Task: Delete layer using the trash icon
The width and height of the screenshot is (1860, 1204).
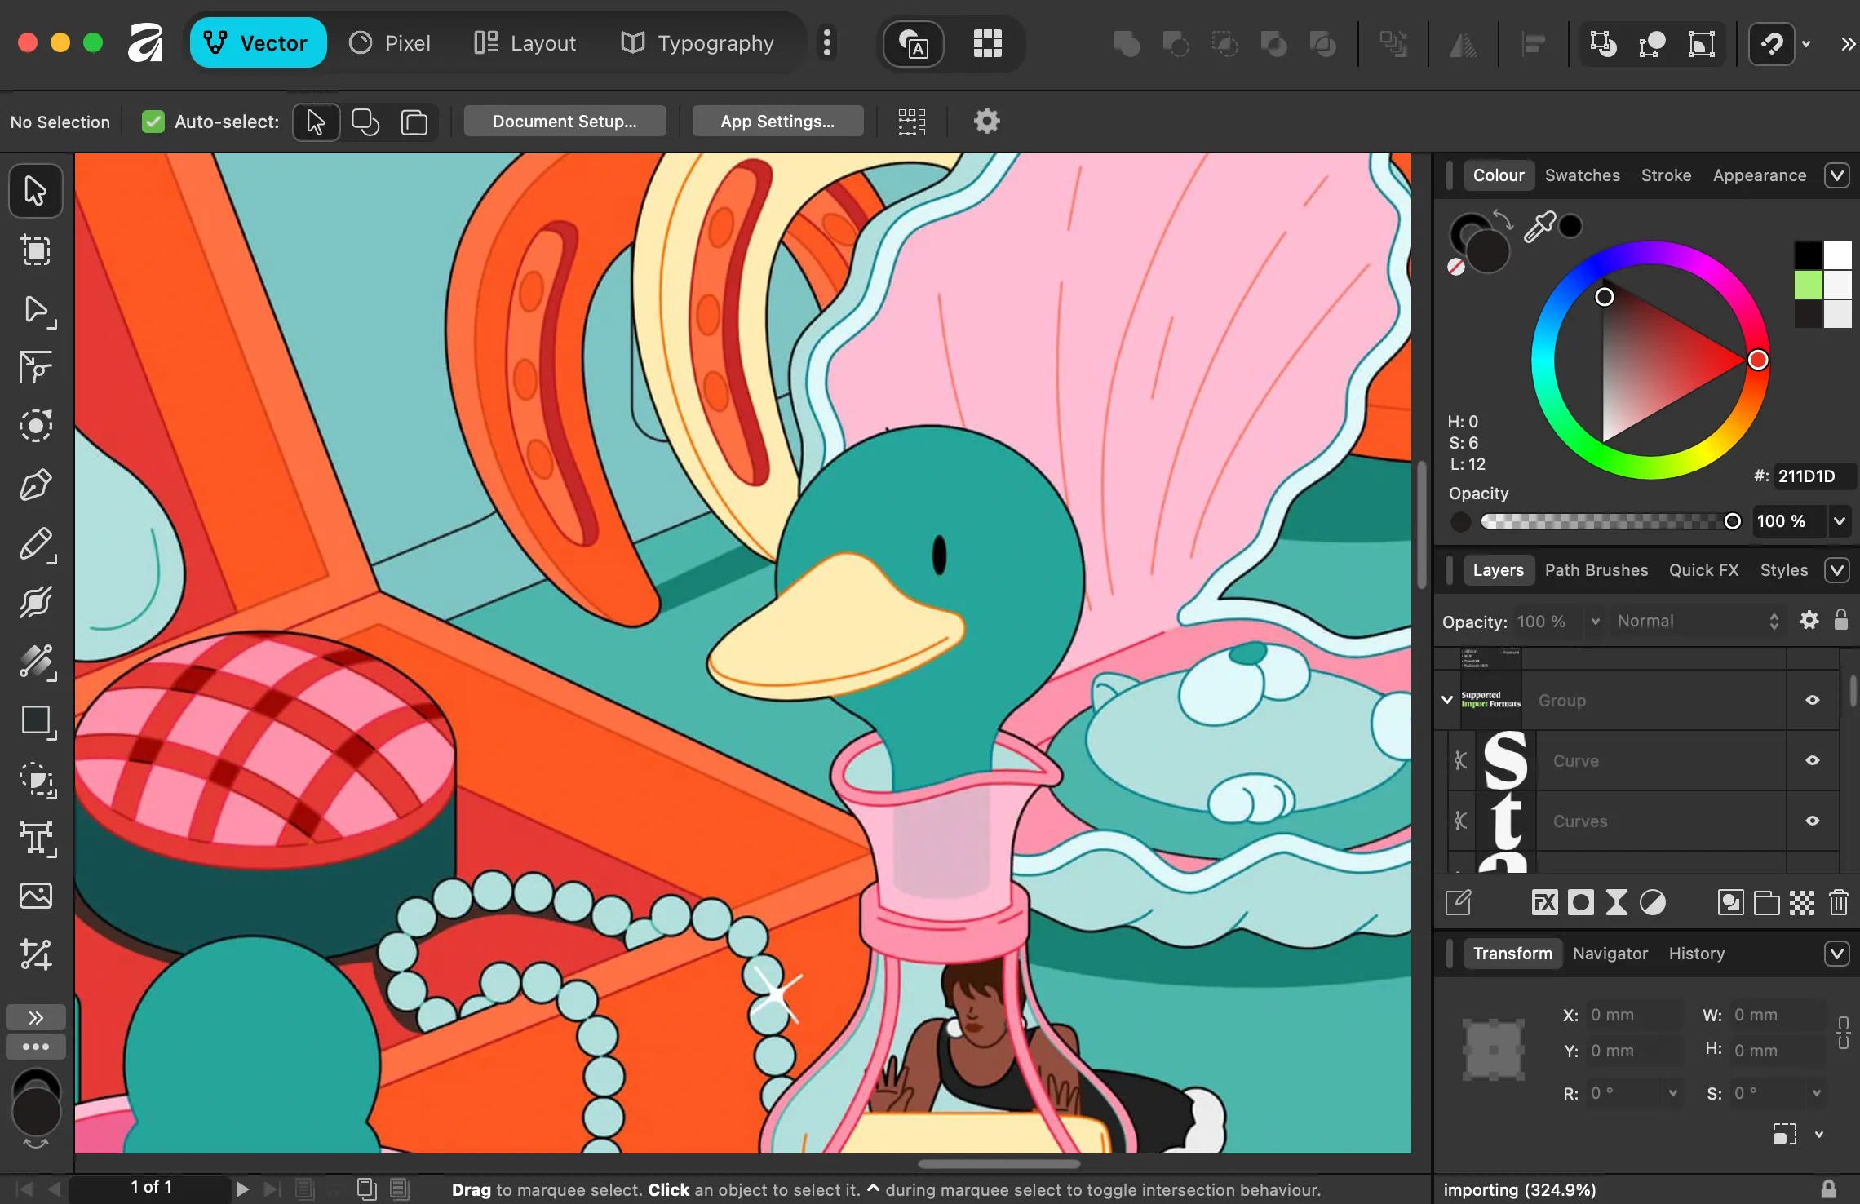Action: click(1838, 902)
